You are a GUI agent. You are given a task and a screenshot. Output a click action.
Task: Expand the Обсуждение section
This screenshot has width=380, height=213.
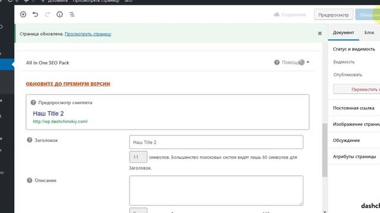point(354,140)
